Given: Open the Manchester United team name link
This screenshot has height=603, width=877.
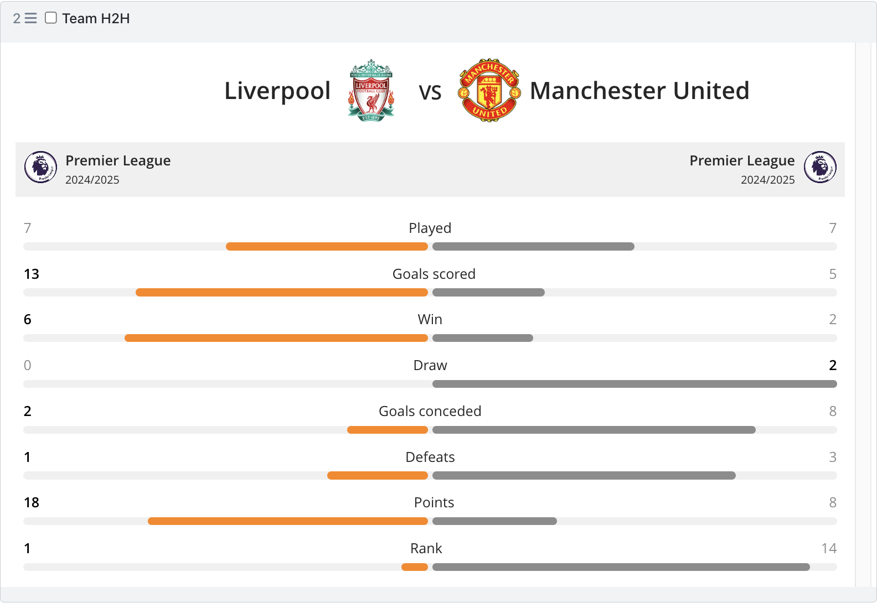Looking at the screenshot, I should click(639, 91).
